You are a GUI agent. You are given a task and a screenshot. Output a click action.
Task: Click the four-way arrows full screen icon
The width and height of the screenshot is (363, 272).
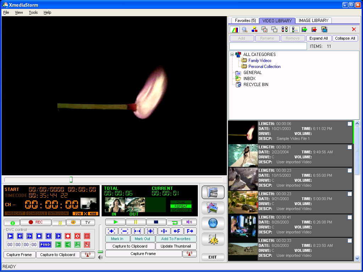[x=164, y=231]
